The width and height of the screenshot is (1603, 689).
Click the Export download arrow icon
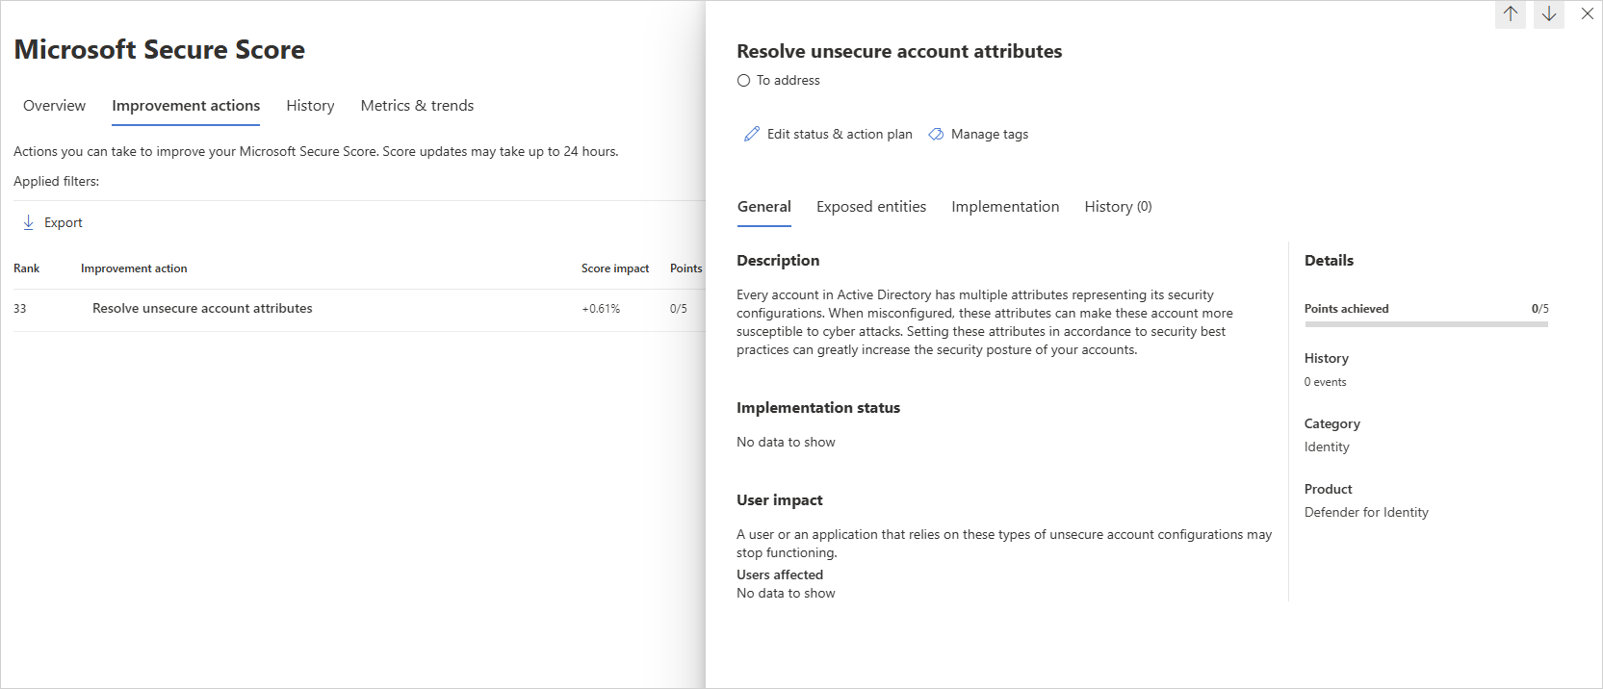28,222
